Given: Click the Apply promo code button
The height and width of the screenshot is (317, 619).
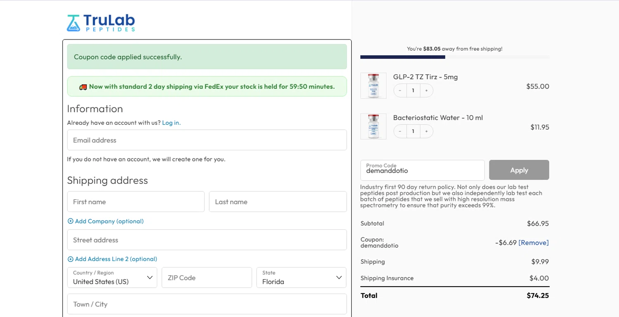Looking at the screenshot, I should [x=519, y=170].
